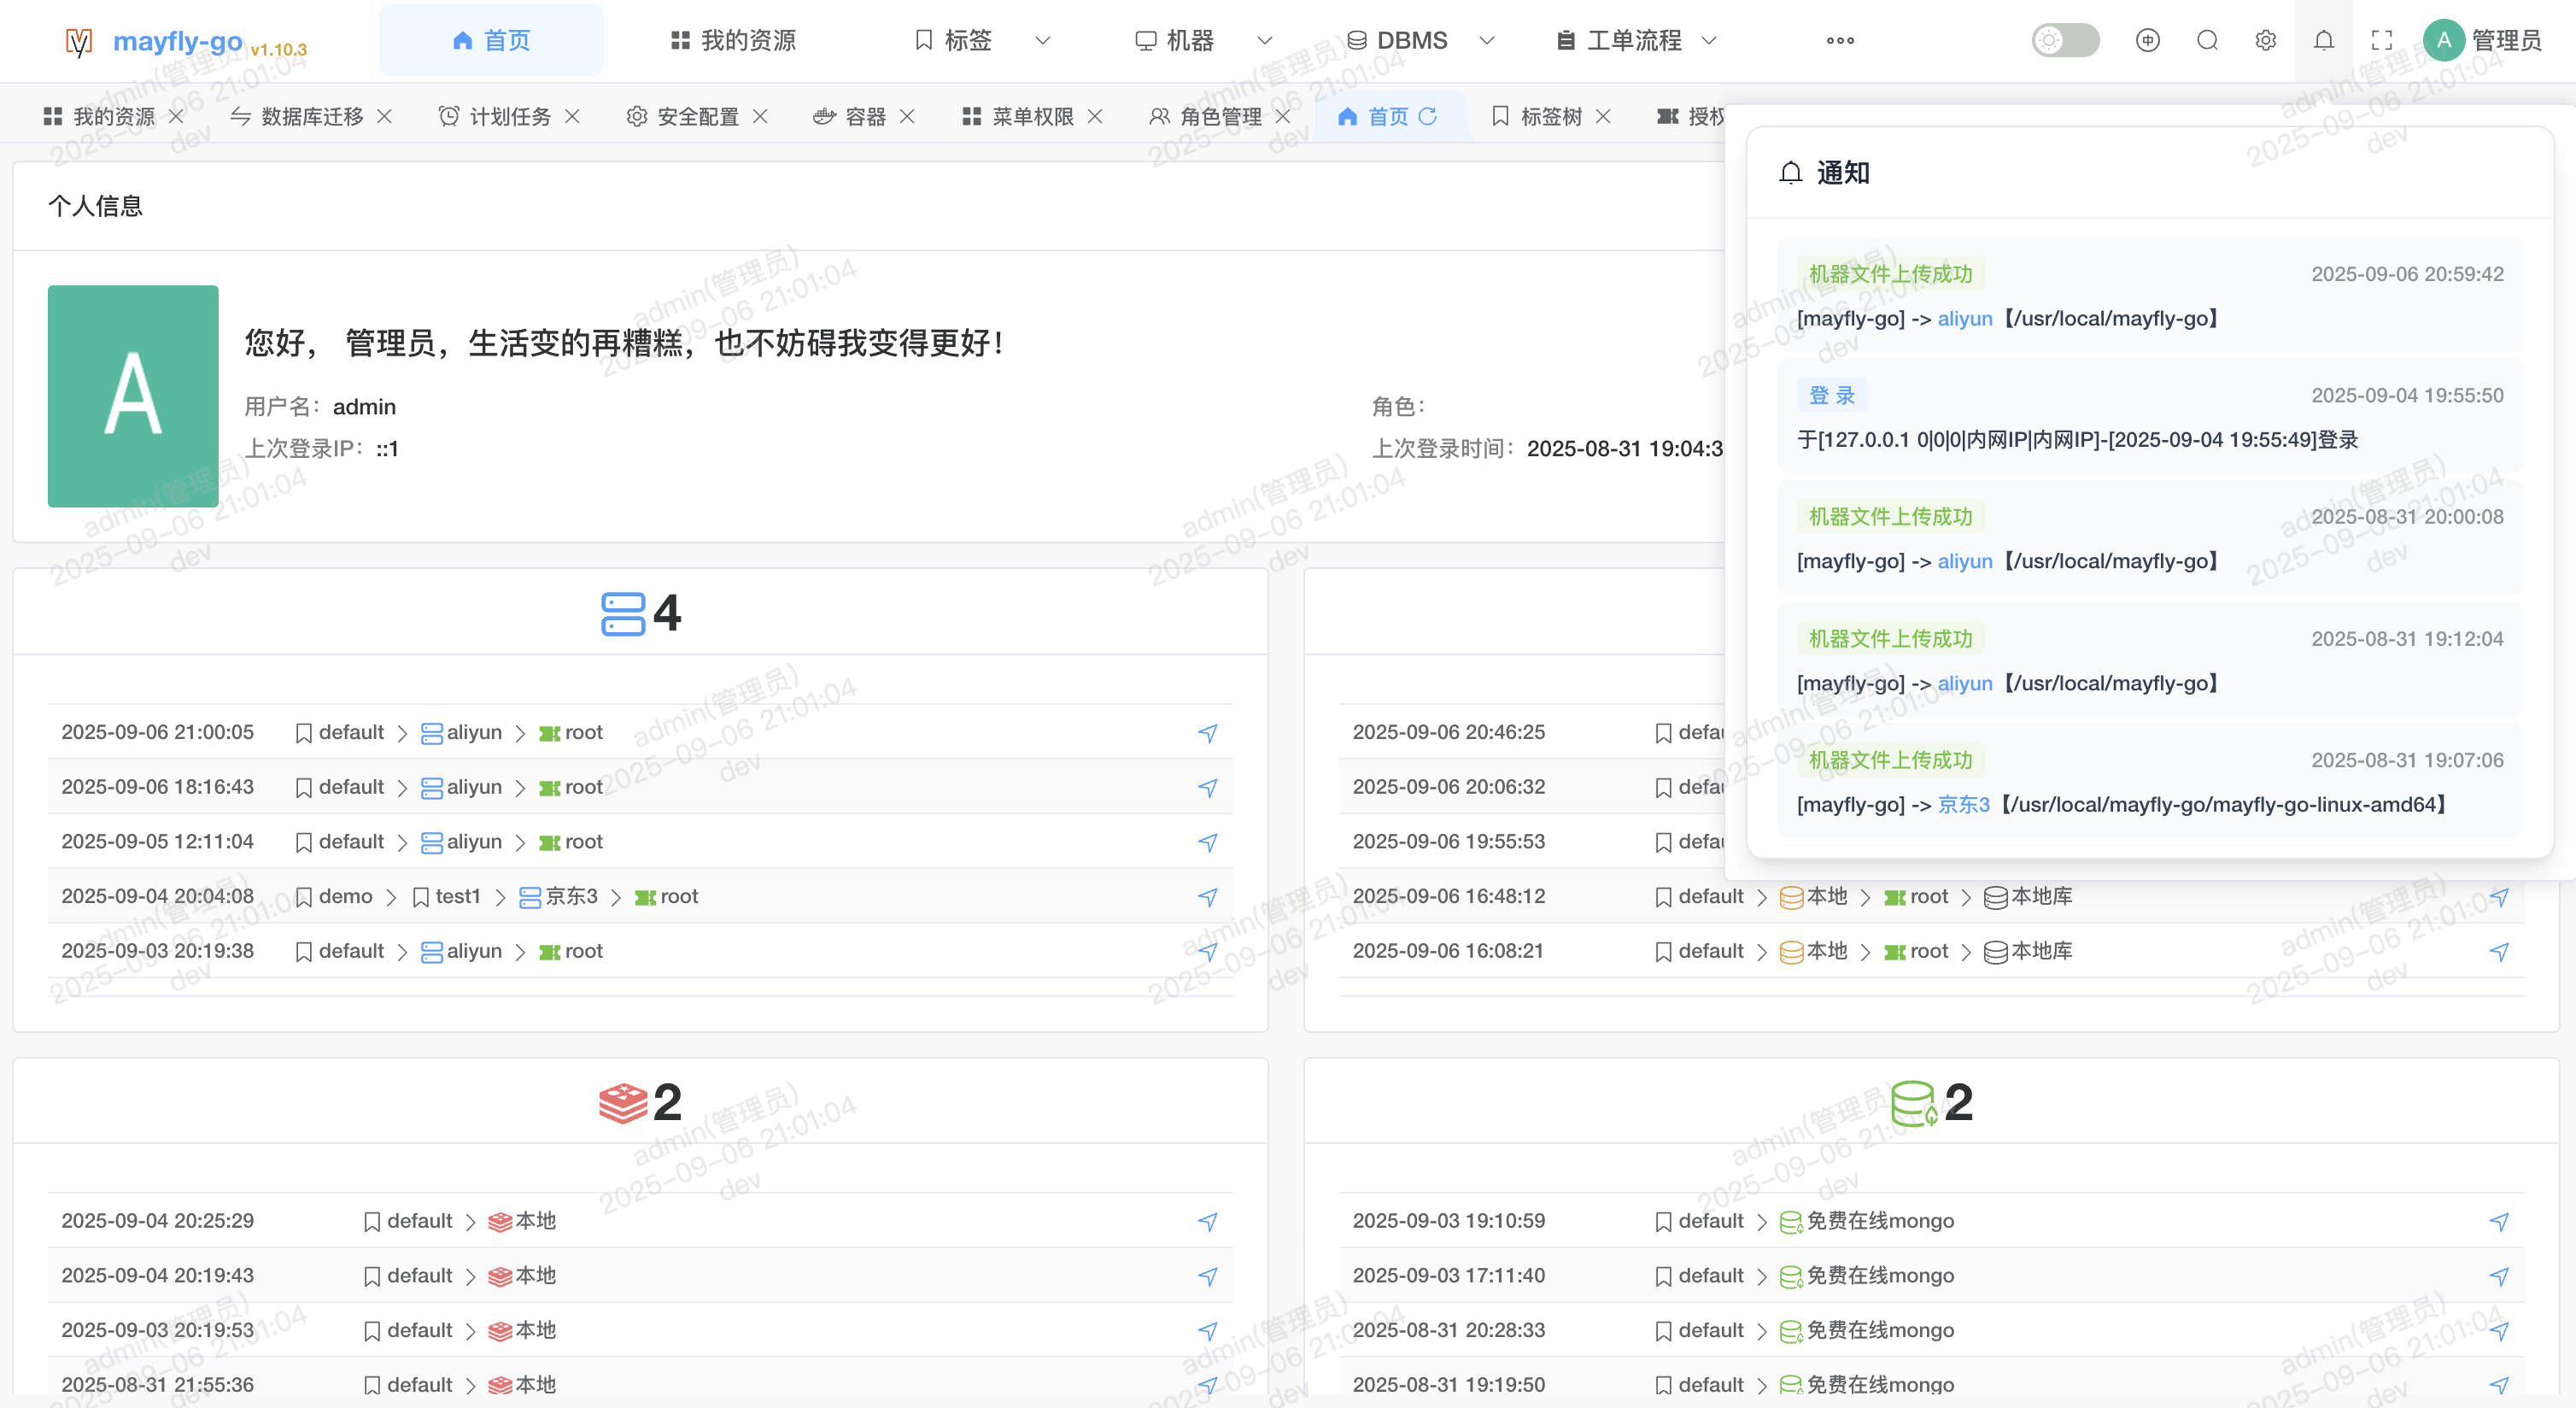Close the 计划任务 tab
This screenshot has height=1408, width=2576.
click(x=572, y=116)
